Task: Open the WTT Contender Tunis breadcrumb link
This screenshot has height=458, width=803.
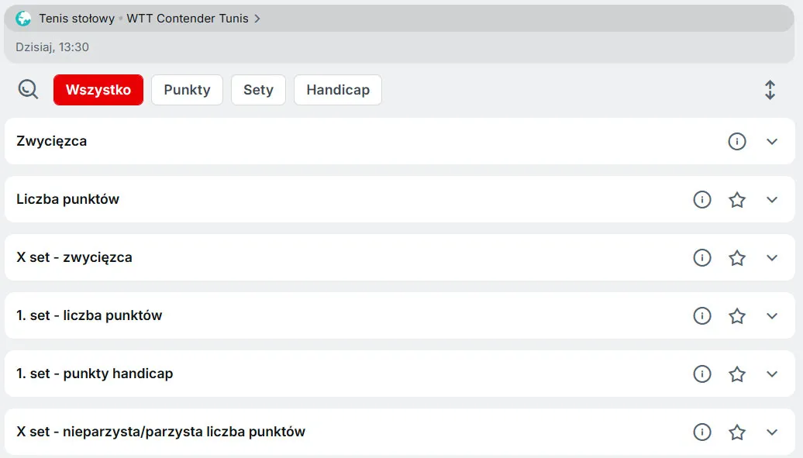Action: (x=192, y=18)
